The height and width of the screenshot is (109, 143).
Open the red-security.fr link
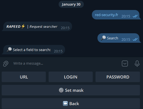[x=106, y=15]
